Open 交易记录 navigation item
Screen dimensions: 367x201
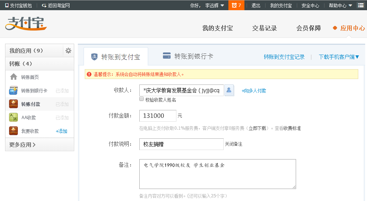point(264,28)
